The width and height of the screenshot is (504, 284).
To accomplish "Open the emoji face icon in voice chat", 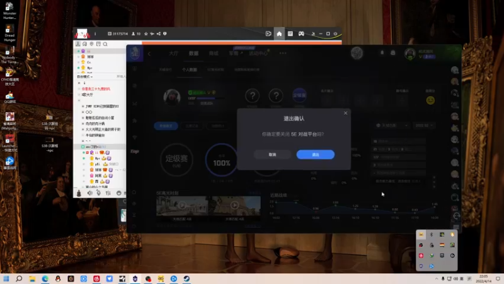I will click(x=118, y=193).
